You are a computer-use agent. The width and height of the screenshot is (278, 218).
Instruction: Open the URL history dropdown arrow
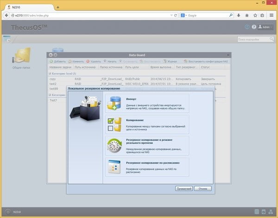coord(171,15)
